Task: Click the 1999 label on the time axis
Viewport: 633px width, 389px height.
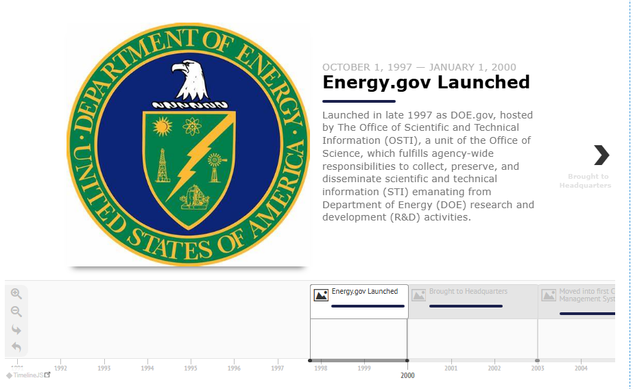Action: point(364,368)
